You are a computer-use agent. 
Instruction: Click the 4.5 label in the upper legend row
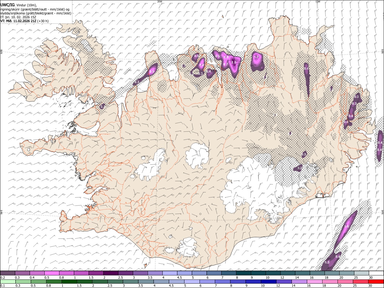[179, 277]
